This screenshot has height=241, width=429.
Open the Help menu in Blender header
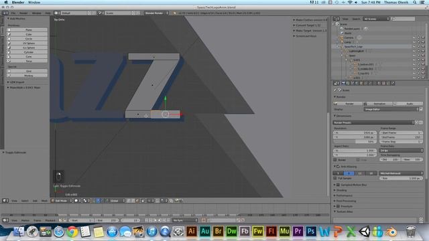48,13
